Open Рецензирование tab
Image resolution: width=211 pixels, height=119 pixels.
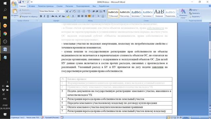pyautogui.click(x=83, y=6)
